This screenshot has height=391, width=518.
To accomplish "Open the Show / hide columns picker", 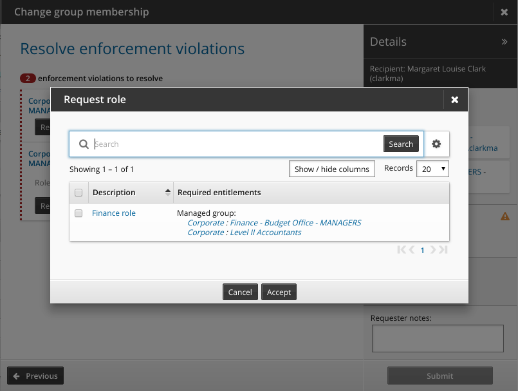I will (x=331, y=168).
